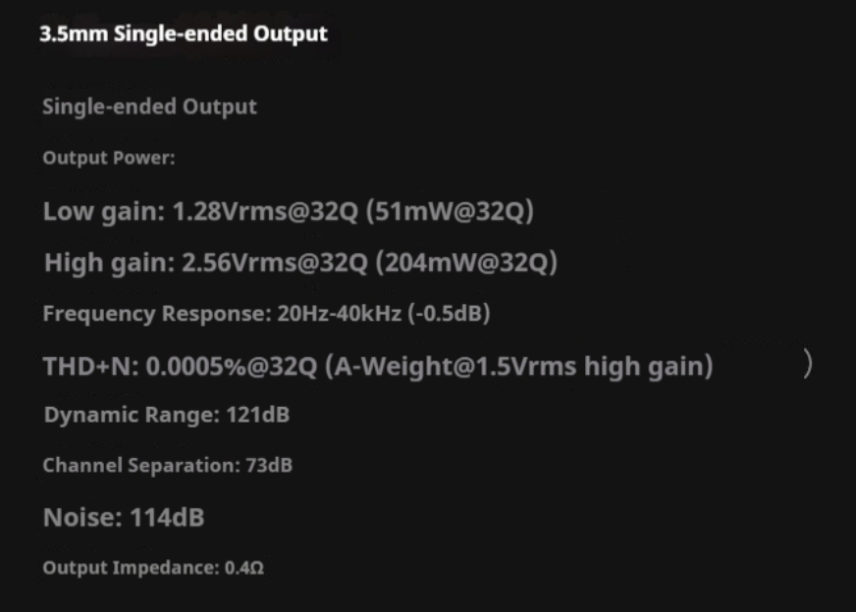Screen dimensions: 856x612
Task: Click the 'Low gain:' label text
Action: point(104,212)
